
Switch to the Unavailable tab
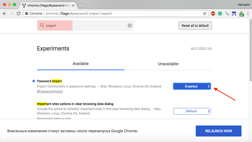pos(168,64)
